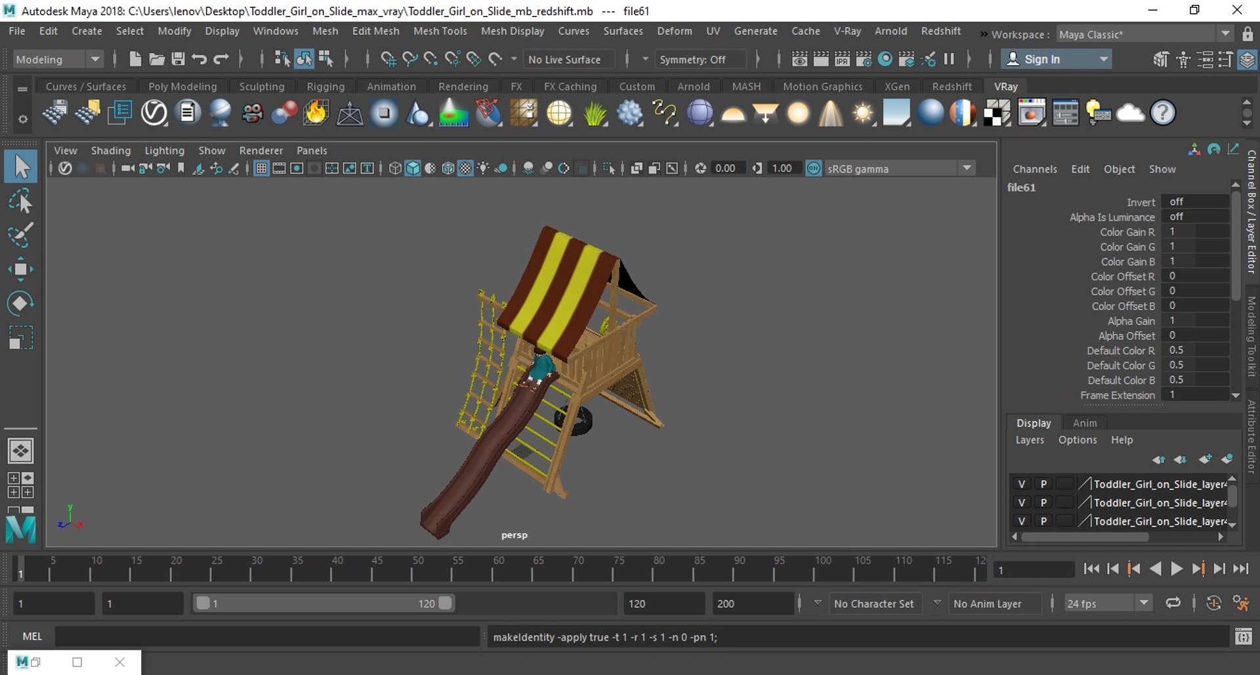The image size is (1260, 675).
Task: Choose the Paint selection tool
Action: [21, 235]
